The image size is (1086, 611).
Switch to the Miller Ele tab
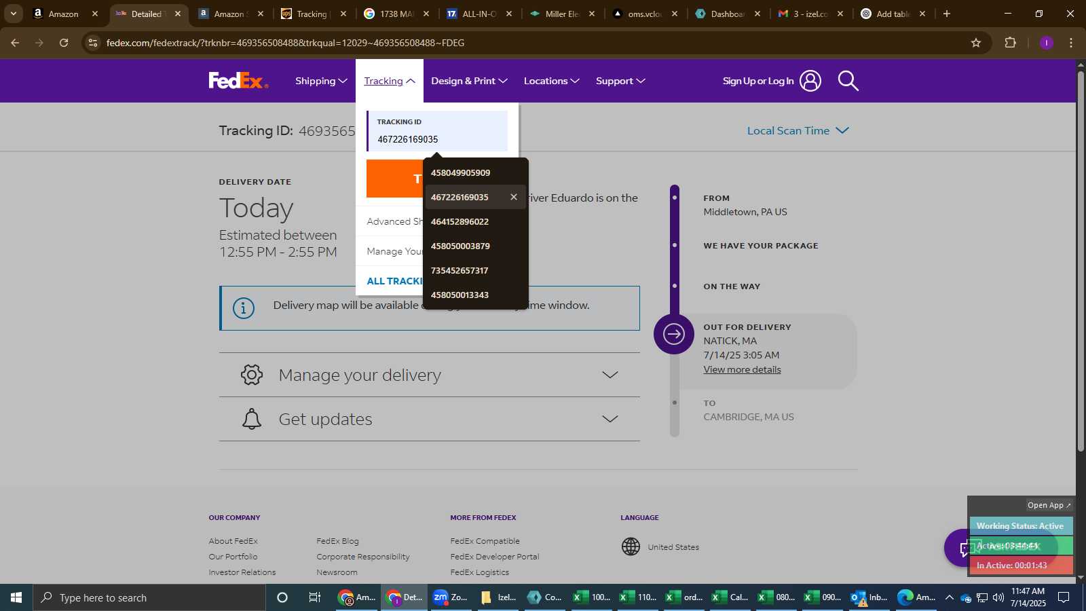(562, 14)
